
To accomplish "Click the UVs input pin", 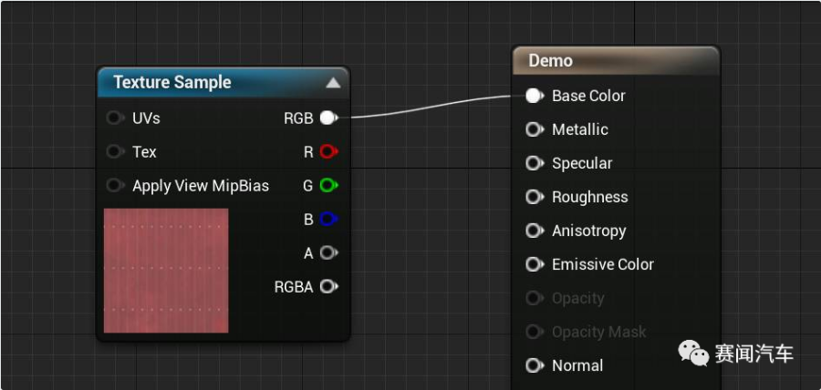I will coord(115,118).
